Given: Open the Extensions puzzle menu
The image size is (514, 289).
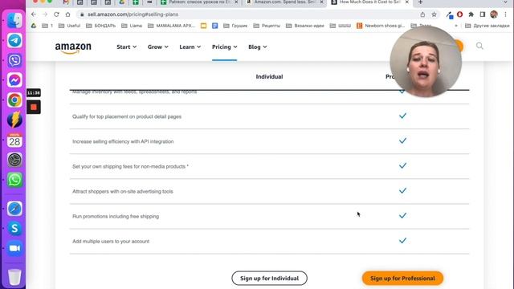Looking at the screenshot, I should coord(471,14).
